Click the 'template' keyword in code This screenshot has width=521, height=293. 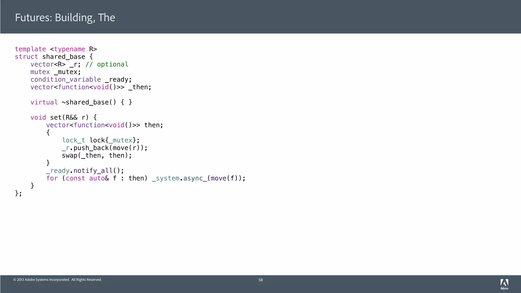click(31, 49)
